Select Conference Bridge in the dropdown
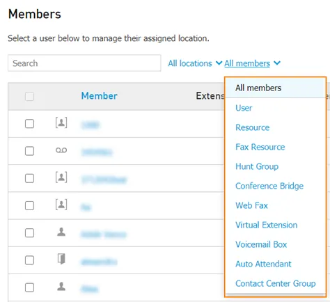 pos(269,186)
